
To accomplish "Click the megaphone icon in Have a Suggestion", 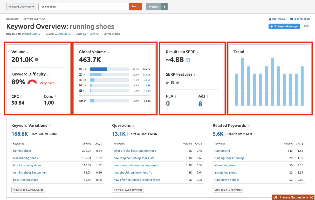I will point(276,197).
